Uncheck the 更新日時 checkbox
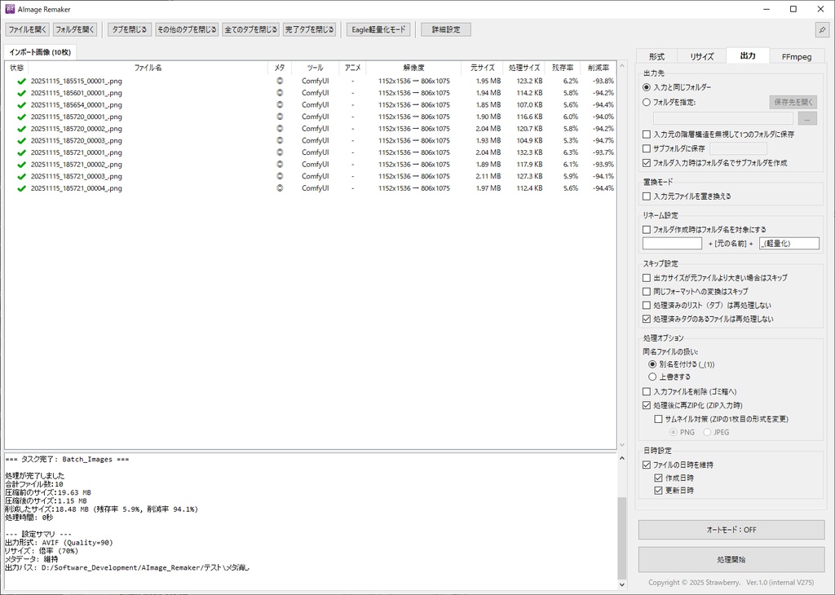The image size is (835, 595). 659,490
